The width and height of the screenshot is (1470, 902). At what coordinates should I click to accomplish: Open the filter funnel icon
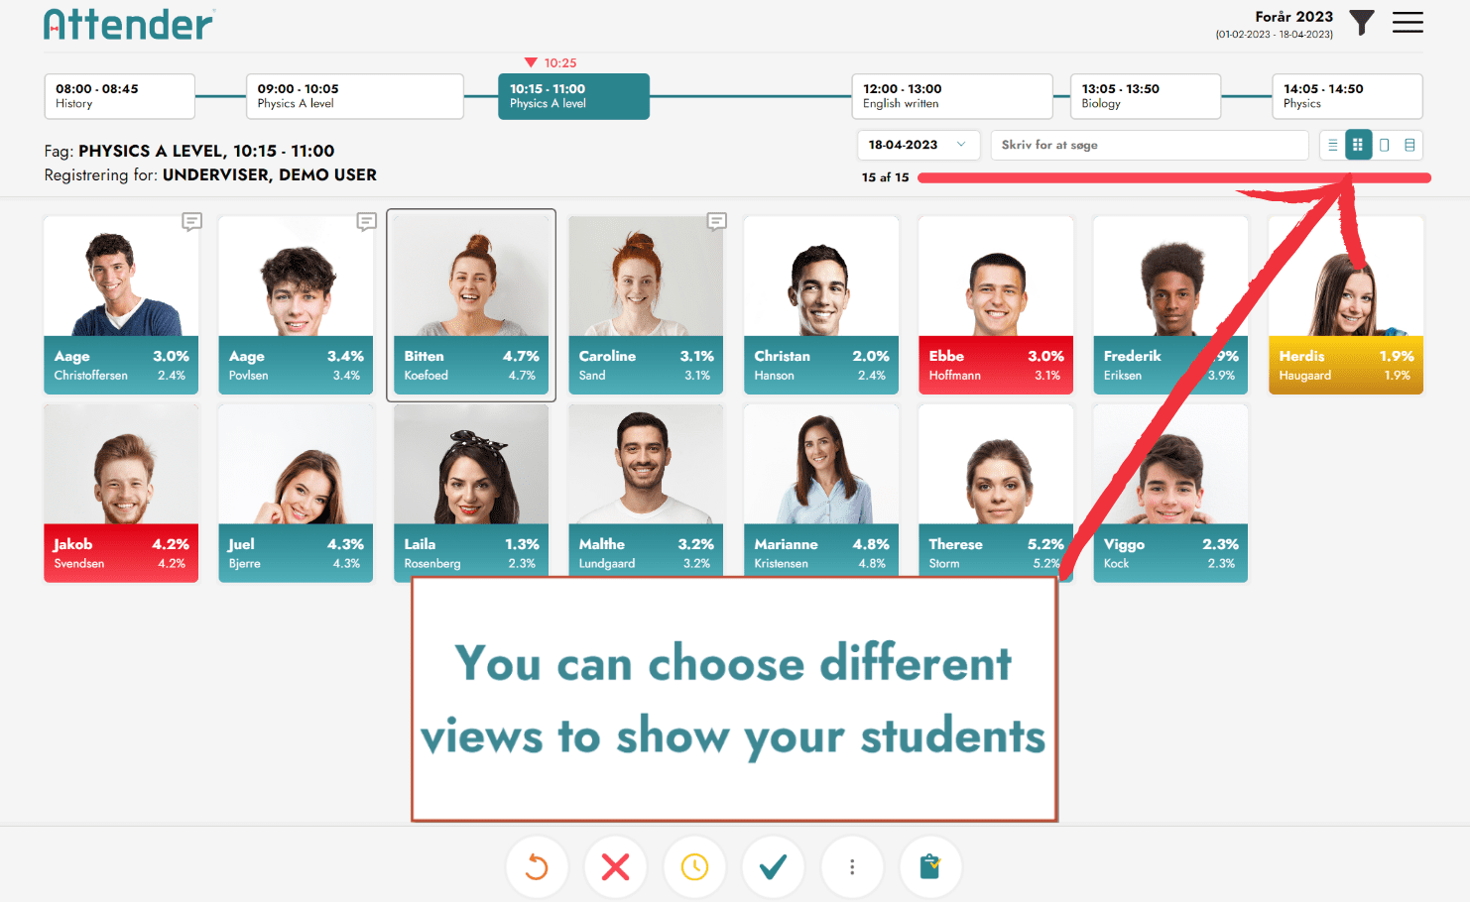[x=1362, y=22]
